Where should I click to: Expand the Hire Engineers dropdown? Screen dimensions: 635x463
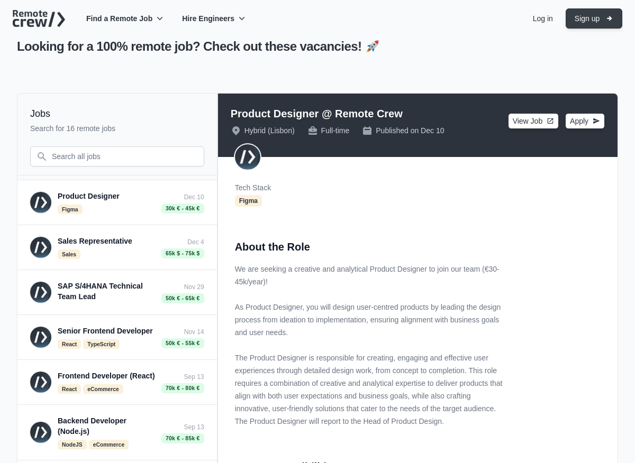click(x=213, y=18)
